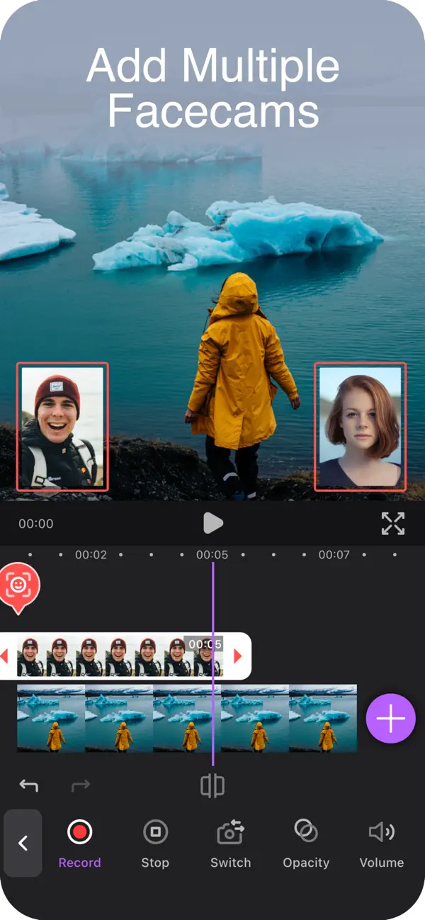Add a new clip with the purple plus button
Image resolution: width=425 pixels, height=920 pixels.
point(390,719)
